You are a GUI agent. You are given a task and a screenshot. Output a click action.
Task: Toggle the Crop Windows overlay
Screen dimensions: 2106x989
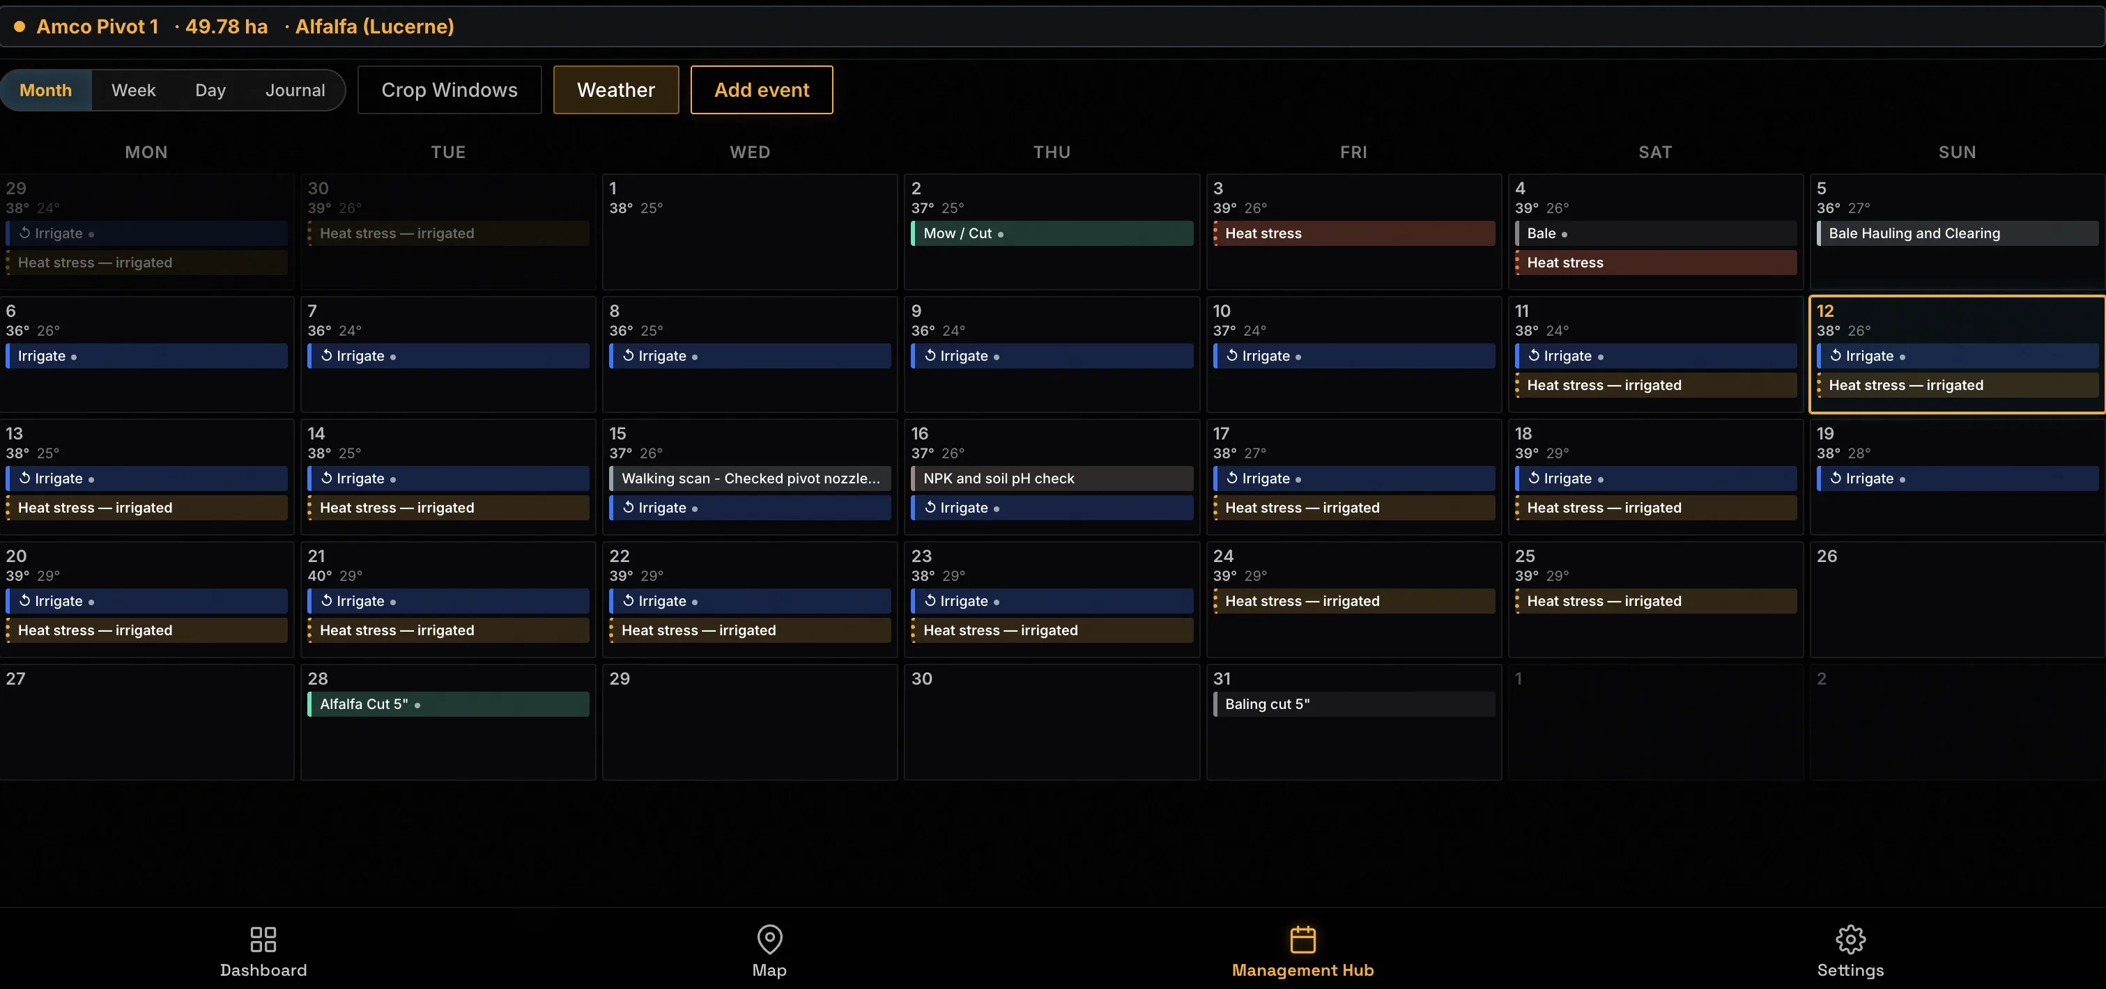point(449,90)
